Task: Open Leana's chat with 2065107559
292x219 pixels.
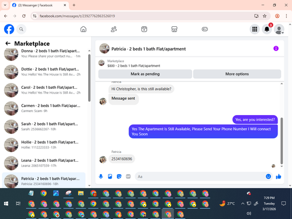Action: tap(44, 163)
